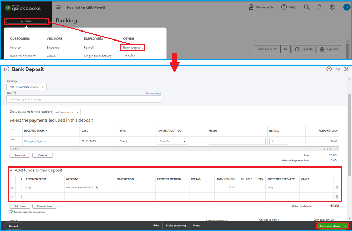Open the settings gear

(x=332, y=7)
